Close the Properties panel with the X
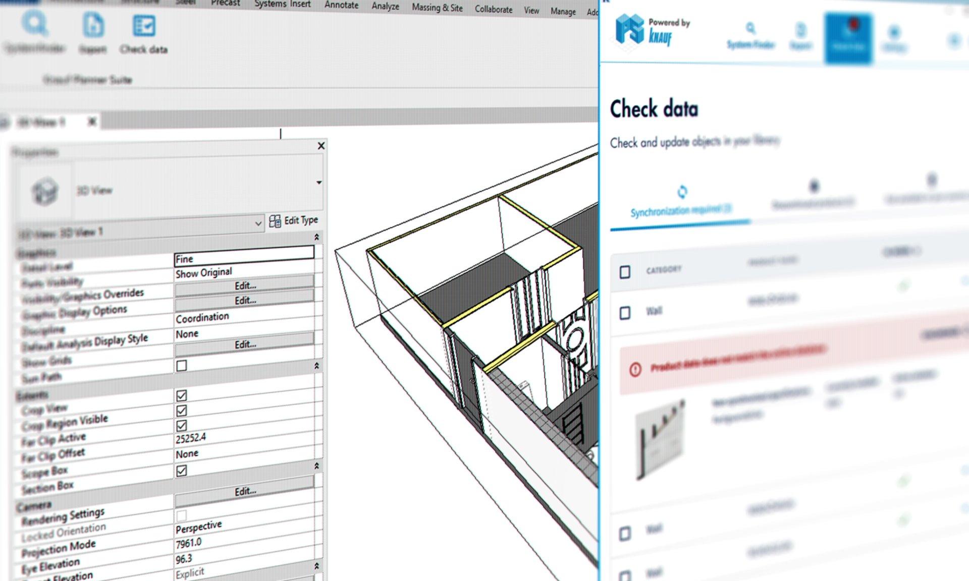 (x=321, y=146)
